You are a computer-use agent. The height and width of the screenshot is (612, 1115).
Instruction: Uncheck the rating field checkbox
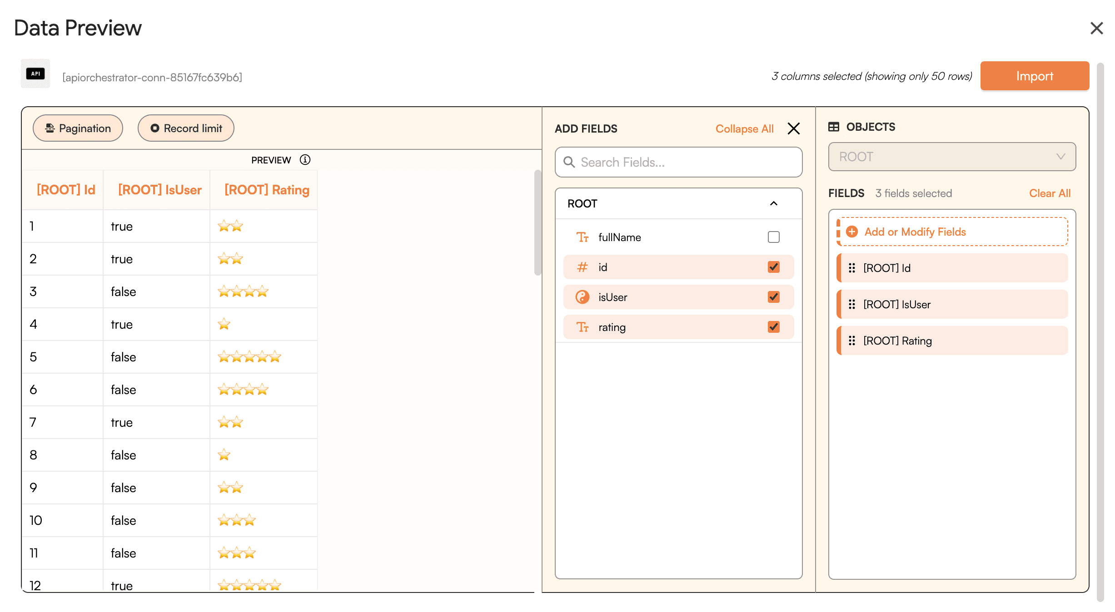click(773, 327)
